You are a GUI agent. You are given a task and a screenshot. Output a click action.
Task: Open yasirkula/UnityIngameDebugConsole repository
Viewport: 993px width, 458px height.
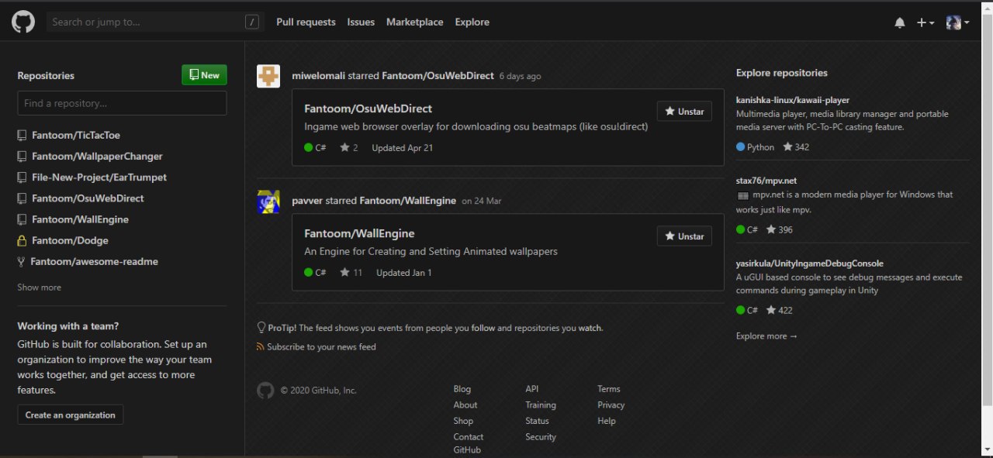810,263
